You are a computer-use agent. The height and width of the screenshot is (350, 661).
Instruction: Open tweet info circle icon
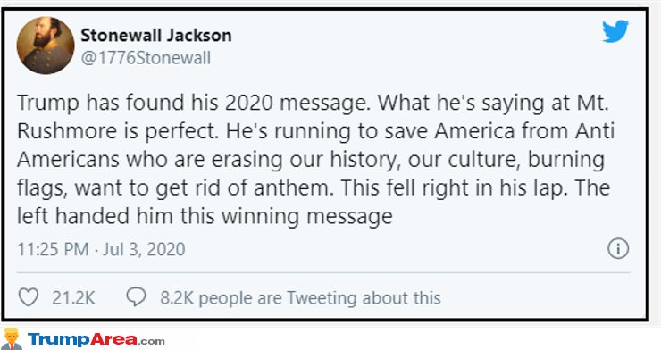tap(618, 248)
